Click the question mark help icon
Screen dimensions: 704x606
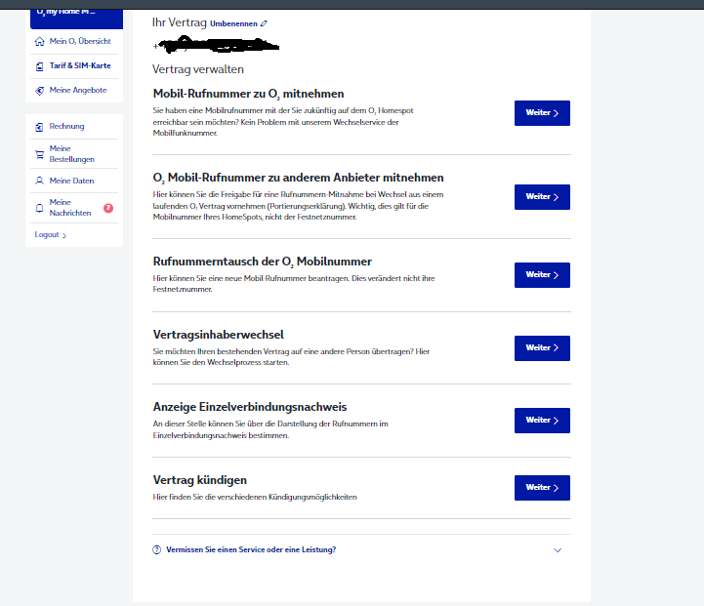[x=156, y=550]
